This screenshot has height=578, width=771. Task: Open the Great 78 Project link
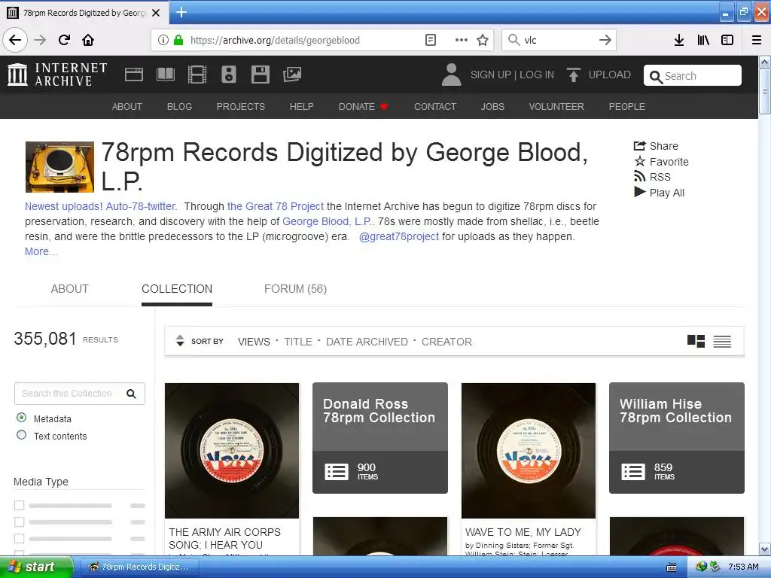[x=276, y=206]
